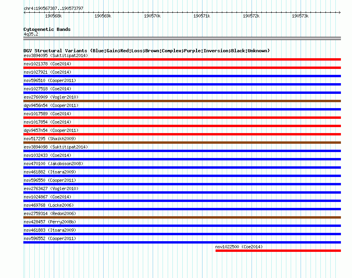Click the nsv461883 (Itsara2009) label
This screenshot has height=278, width=352.
[50, 230]
